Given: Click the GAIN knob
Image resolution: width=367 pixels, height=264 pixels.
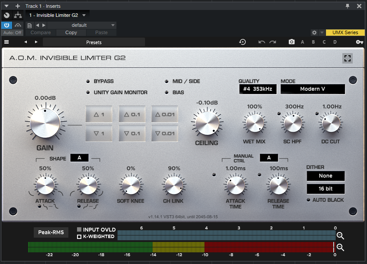Looking at the screenshot, I should point(45,123).
